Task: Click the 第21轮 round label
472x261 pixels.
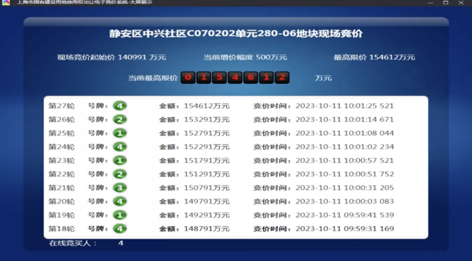Action: coord(61,188)
